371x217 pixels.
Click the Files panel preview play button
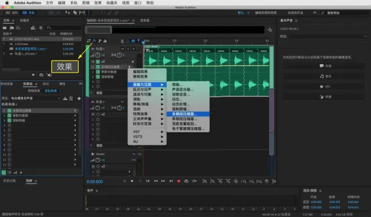tap(33, 75)
